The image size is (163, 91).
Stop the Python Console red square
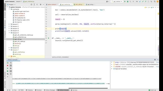[x=8, y=65]
